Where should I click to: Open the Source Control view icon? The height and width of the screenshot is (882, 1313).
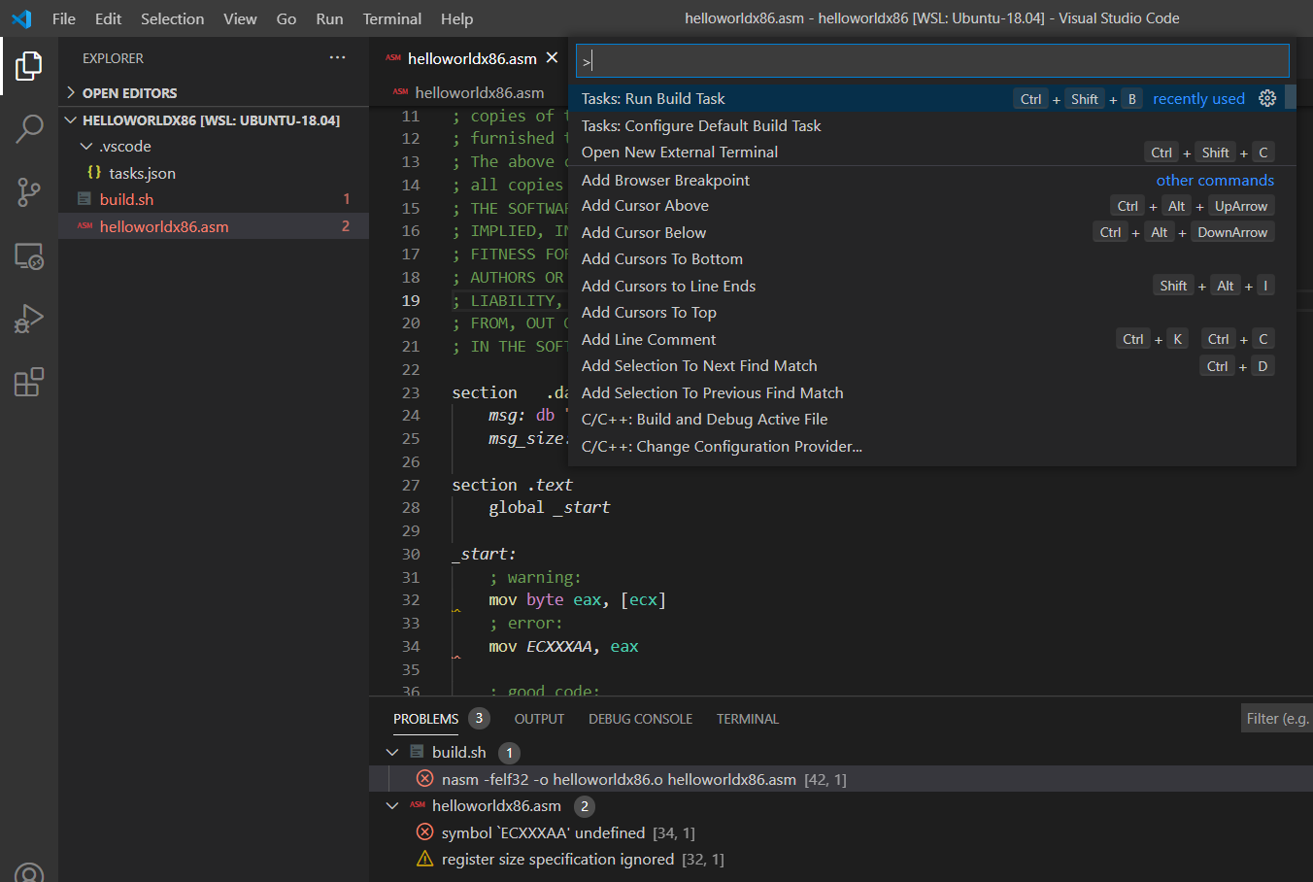pyautogui.click(x=29, y=191)
